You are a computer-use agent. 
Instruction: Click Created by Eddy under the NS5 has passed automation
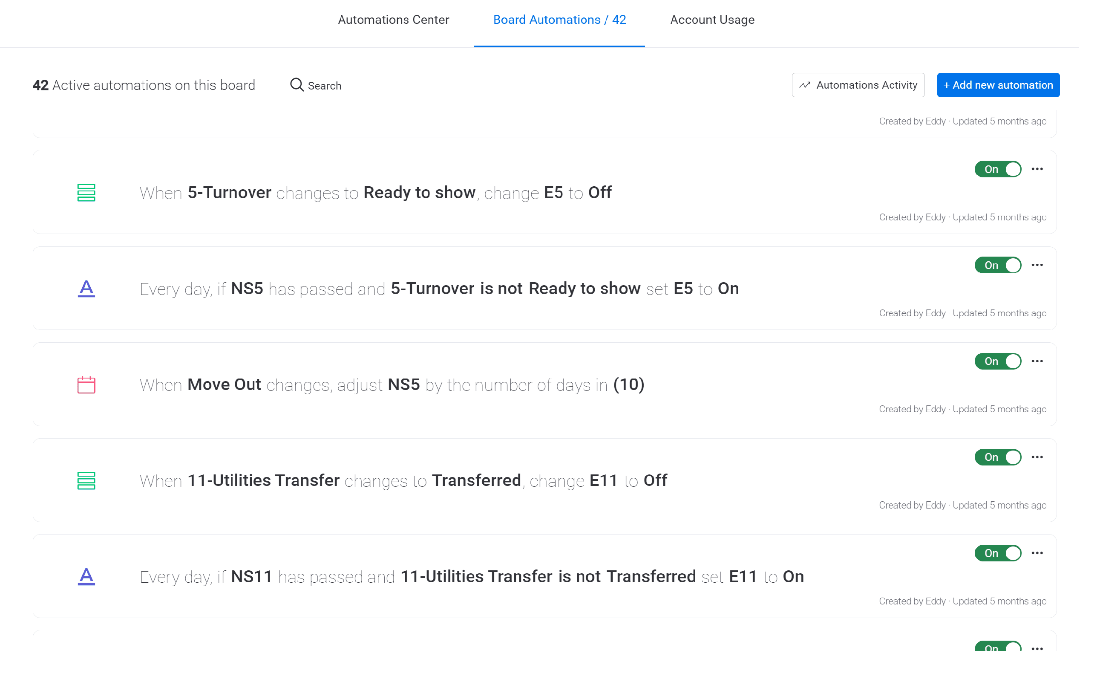tap(912, 313)
